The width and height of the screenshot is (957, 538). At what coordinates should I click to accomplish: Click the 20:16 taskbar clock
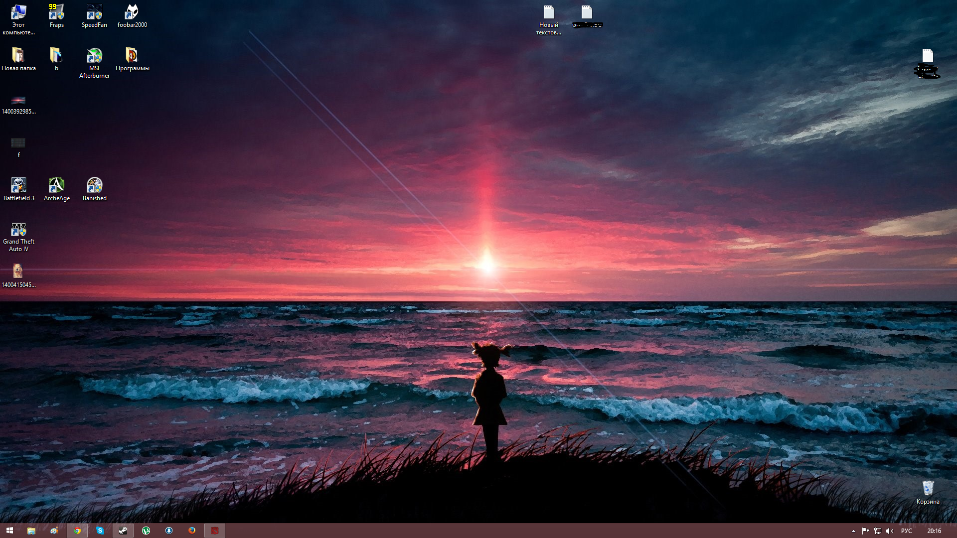pyautogui.click(x=934, y=531)
